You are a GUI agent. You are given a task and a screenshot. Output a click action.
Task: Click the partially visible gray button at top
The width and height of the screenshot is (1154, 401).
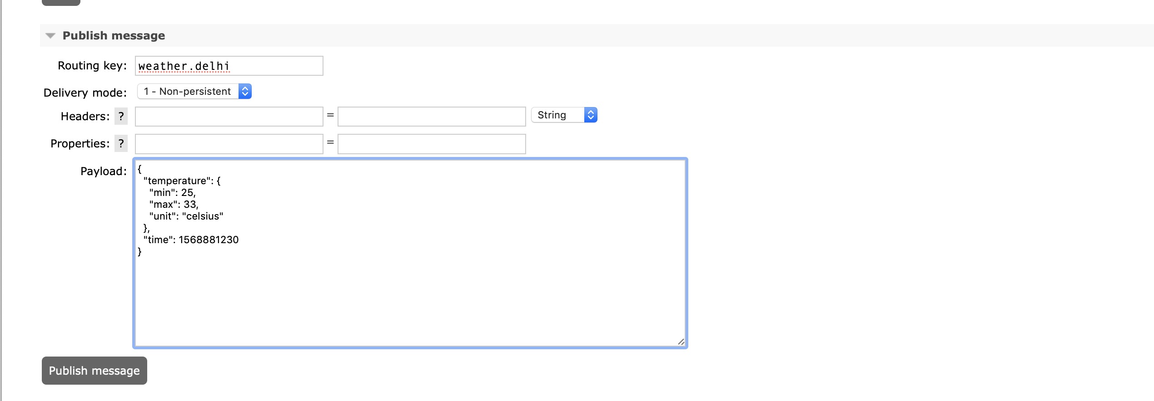[x=61, y=2]
